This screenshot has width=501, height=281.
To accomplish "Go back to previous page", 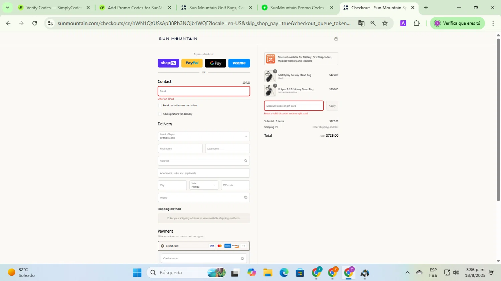I will [8, 23].
